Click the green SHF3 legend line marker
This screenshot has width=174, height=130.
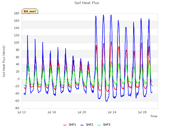pos(99,125)
